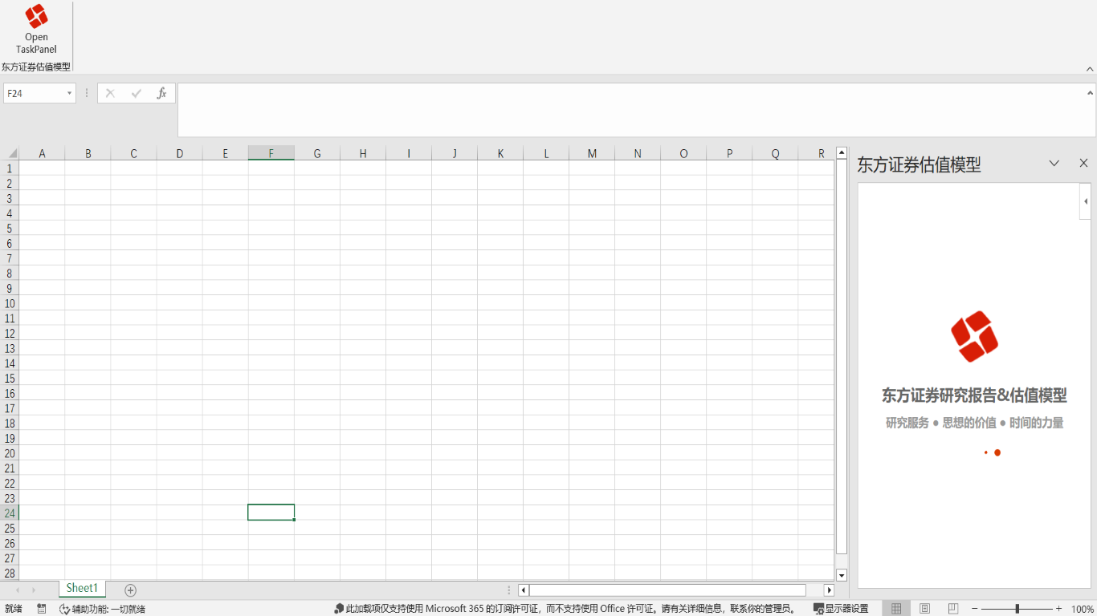Select row 24 header
Image resolution: width=1097 pixels, height=616 pixels.
10,513
